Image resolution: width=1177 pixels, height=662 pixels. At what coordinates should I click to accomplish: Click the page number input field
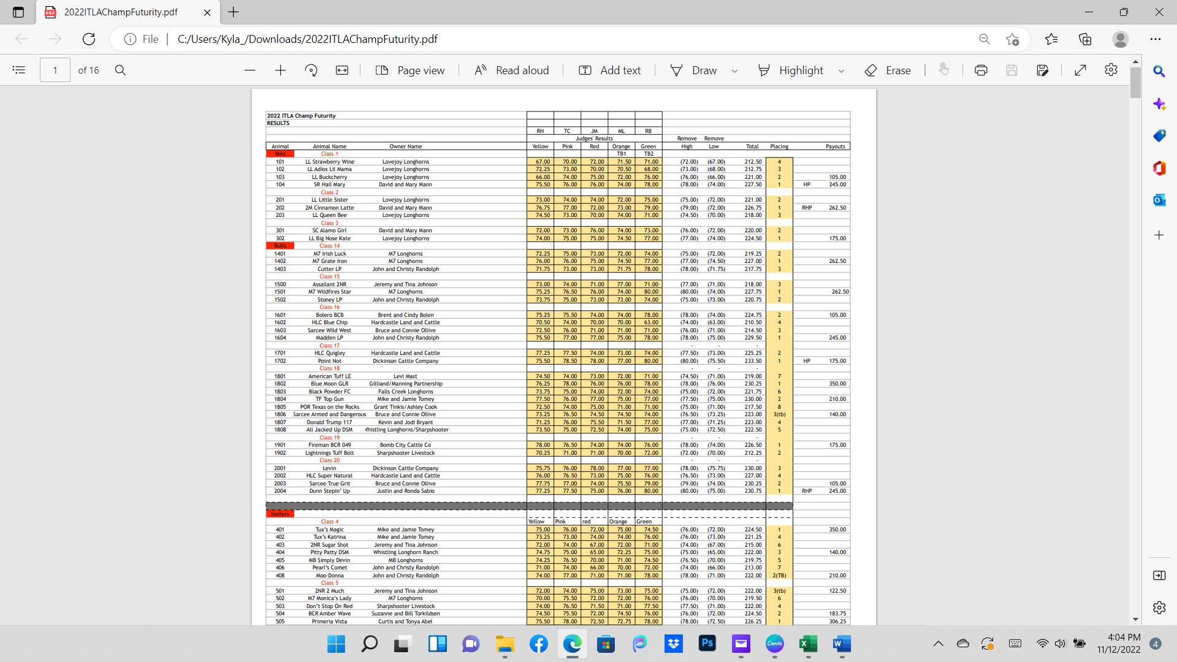tap(55, 70)
